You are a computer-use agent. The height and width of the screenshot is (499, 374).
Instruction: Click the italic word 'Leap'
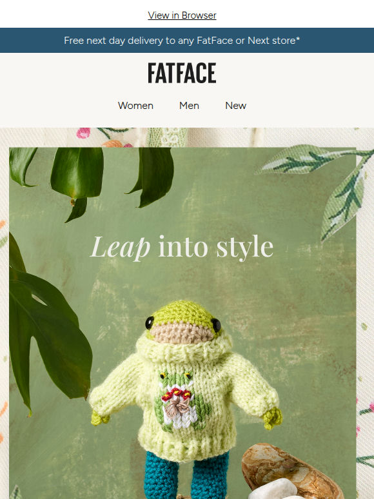(x=121, y=248)
